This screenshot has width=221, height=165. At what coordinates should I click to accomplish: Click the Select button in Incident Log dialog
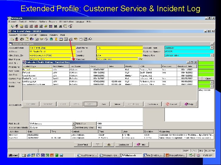[x=91, y=104]
